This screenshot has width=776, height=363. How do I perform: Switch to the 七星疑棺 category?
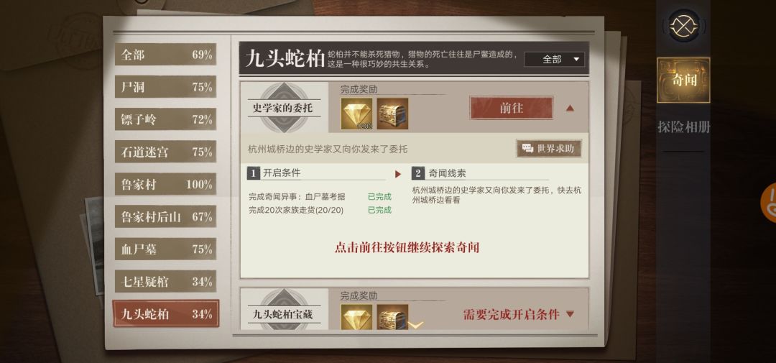(x=166, y=281)
